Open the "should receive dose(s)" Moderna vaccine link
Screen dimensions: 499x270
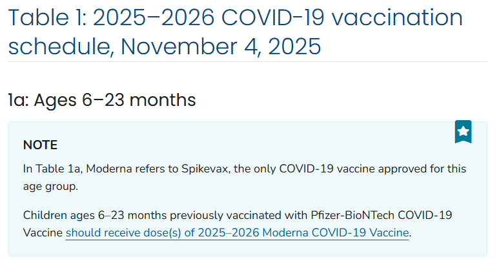(238, 233)
